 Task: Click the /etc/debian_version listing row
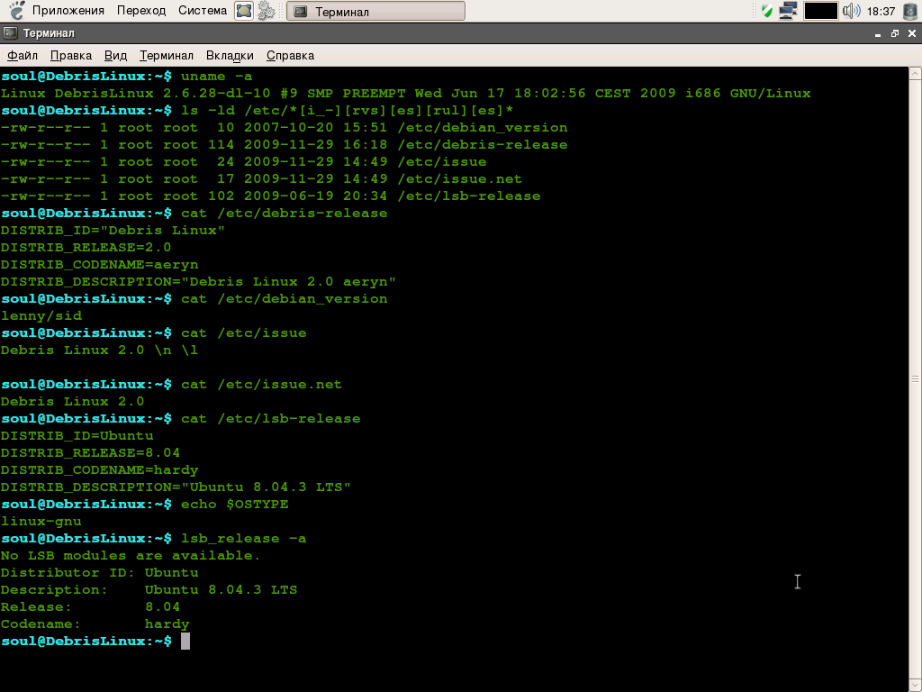click(284, 127)
